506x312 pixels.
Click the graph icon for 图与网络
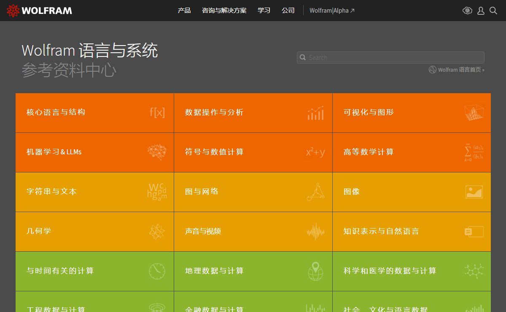(x=316, y=192)
